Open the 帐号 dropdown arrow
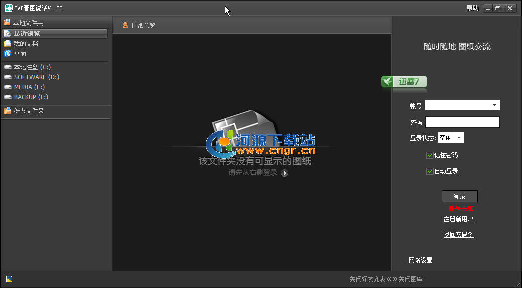 495,105
